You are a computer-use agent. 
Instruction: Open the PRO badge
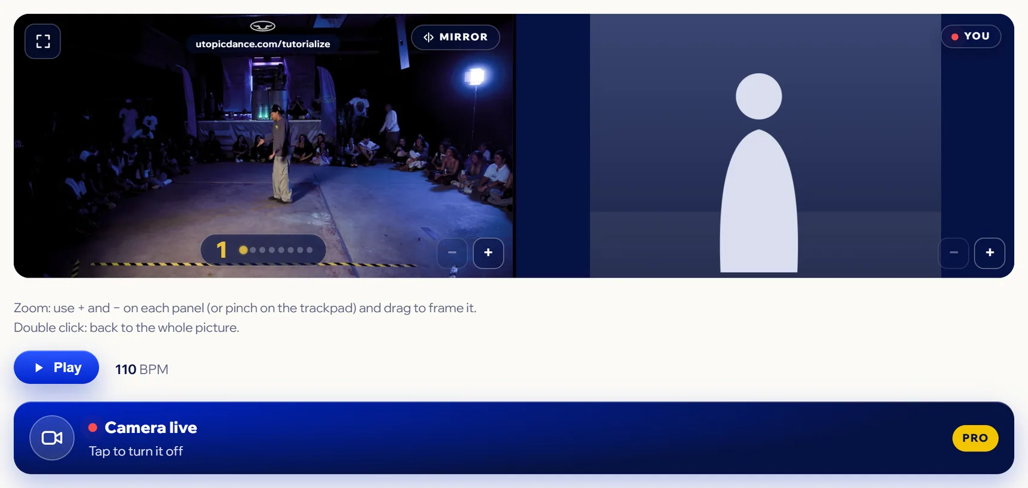(975, 438)
